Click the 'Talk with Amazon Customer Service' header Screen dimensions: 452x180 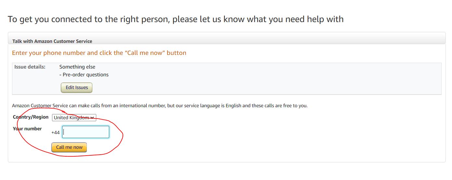[52, 41]
